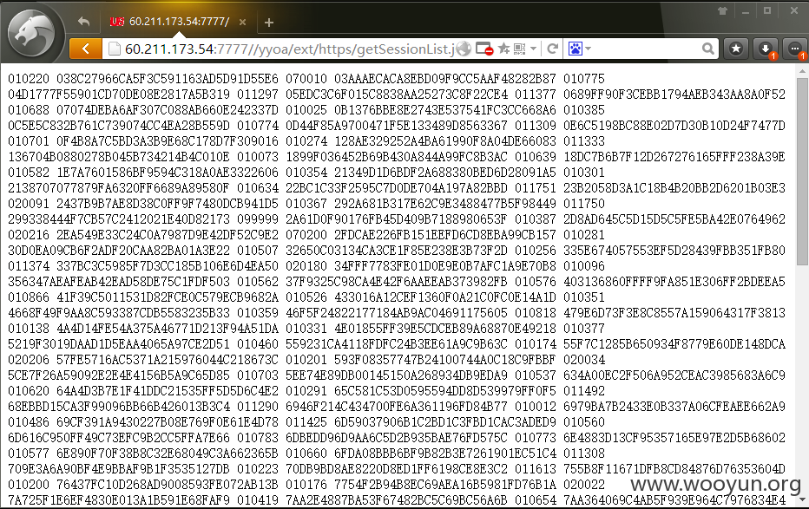Open the downloads button

766,49
